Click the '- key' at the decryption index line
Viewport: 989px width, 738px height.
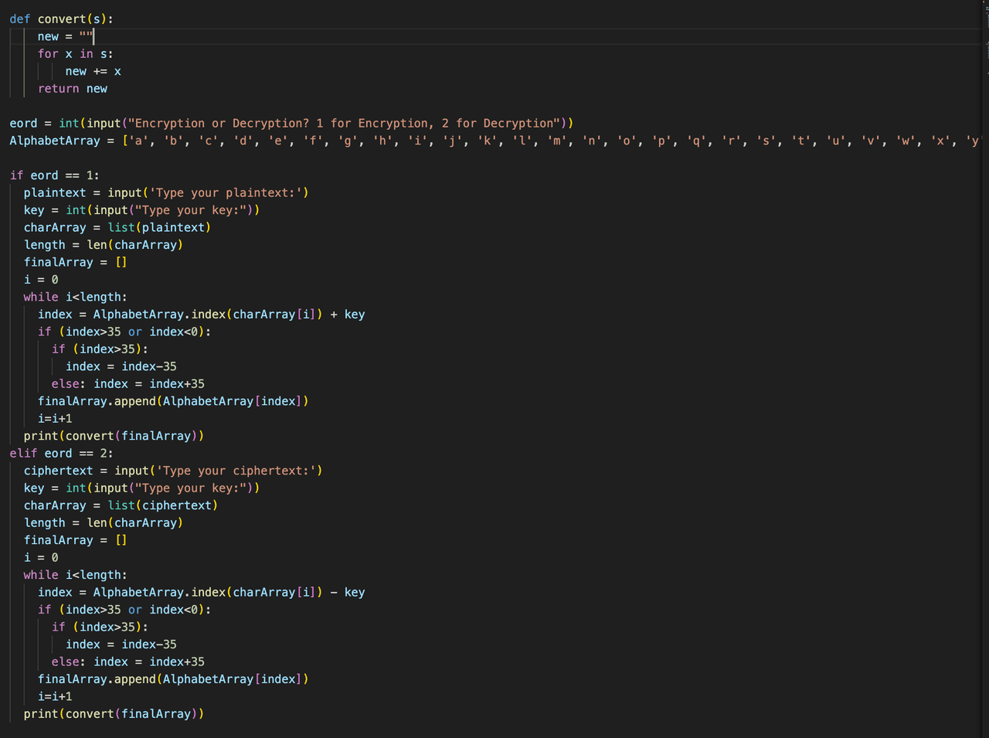click(x=347, y=593)
